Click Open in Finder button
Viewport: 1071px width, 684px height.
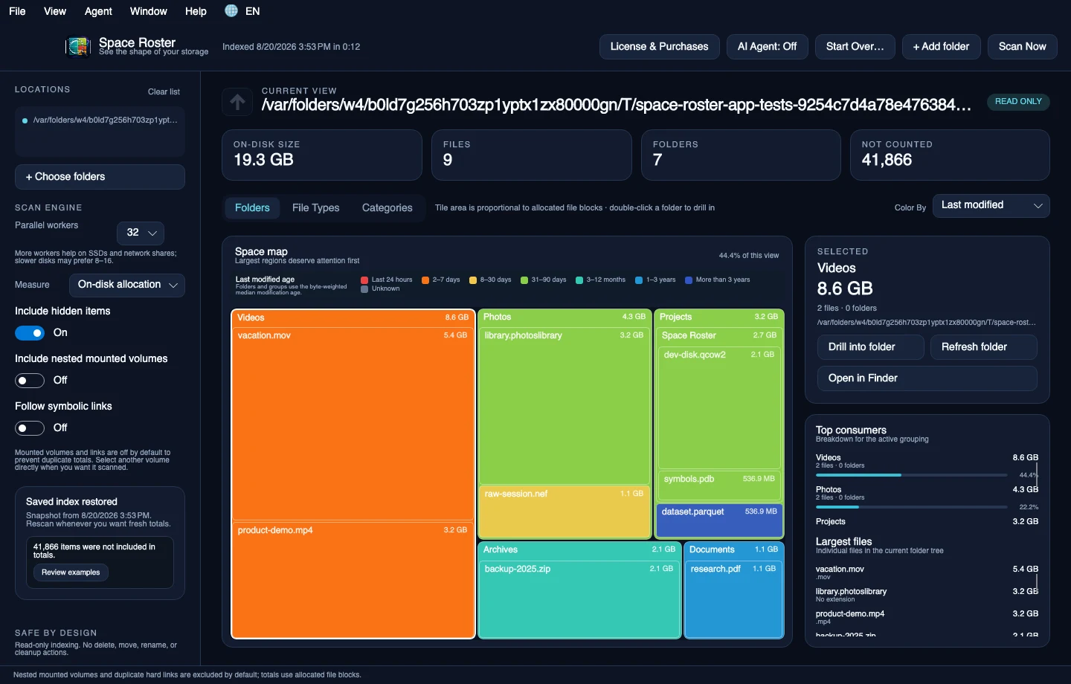tap(927, 378)
